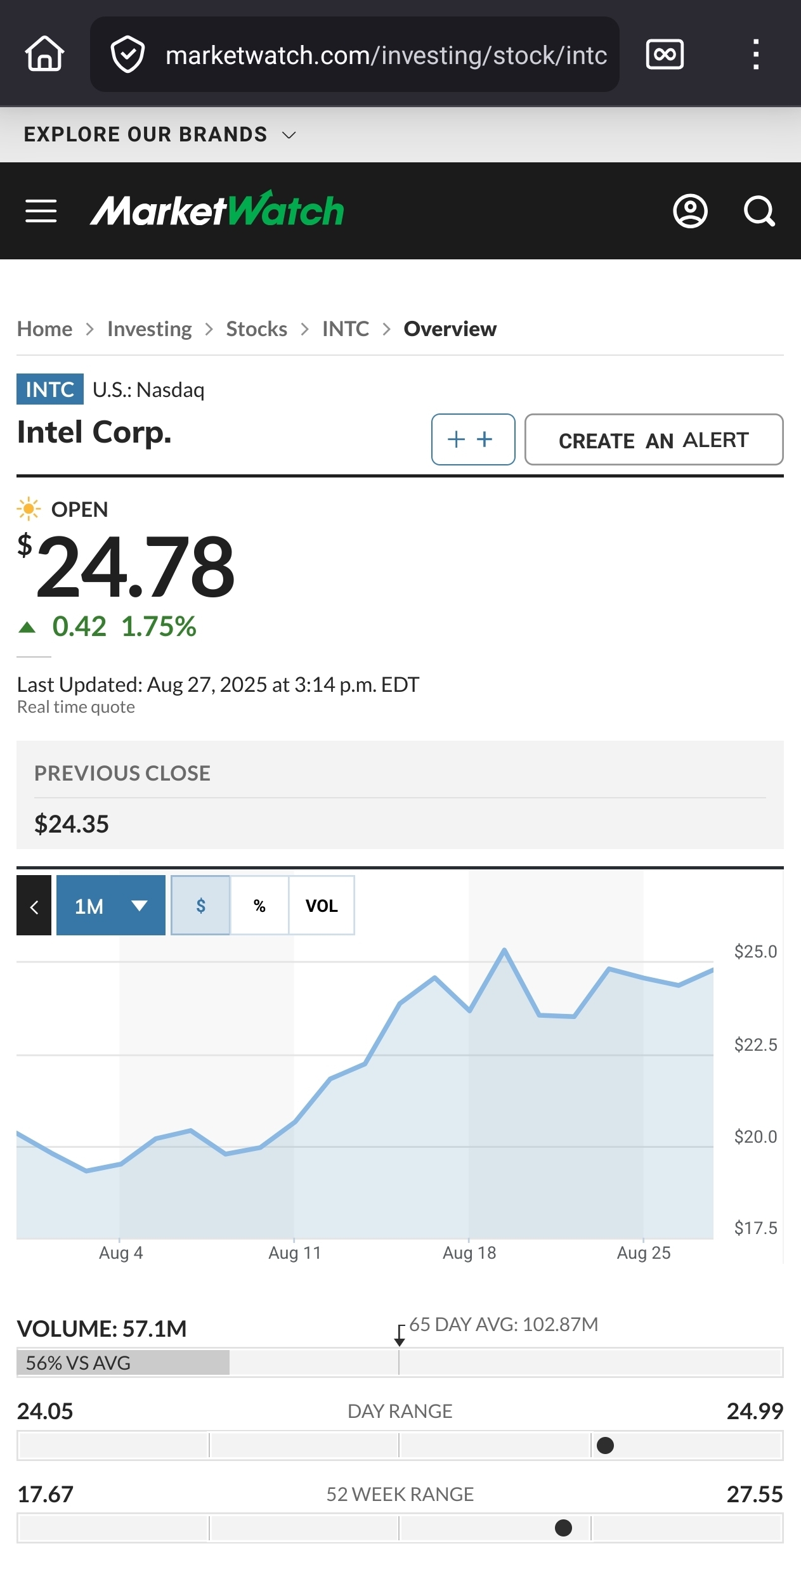Screen dimensions: 801x1572
Task: Go to the MarketWatch logo homepage
Action: 217,210
